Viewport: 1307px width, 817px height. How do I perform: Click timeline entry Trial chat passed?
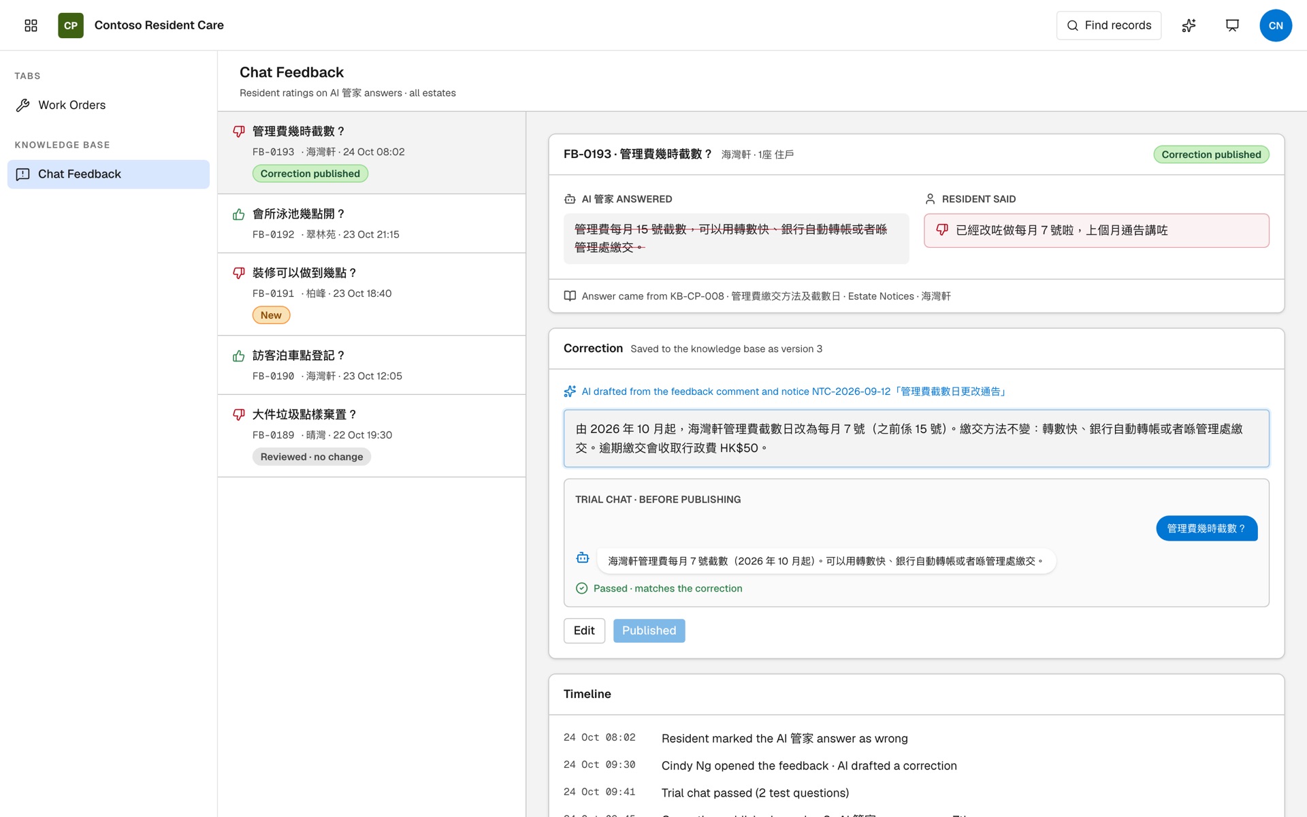pos(755,793)
